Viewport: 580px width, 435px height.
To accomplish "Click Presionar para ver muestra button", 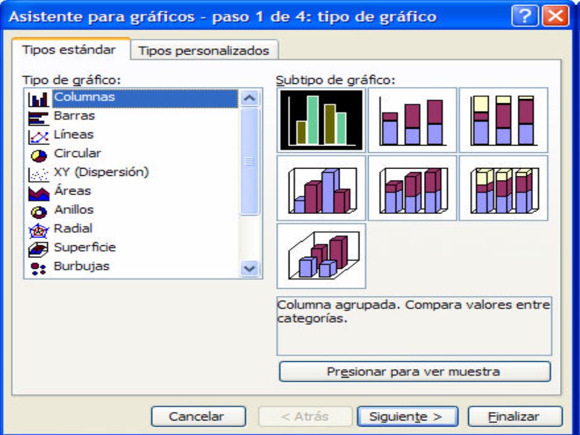I will tap(414, 372).
